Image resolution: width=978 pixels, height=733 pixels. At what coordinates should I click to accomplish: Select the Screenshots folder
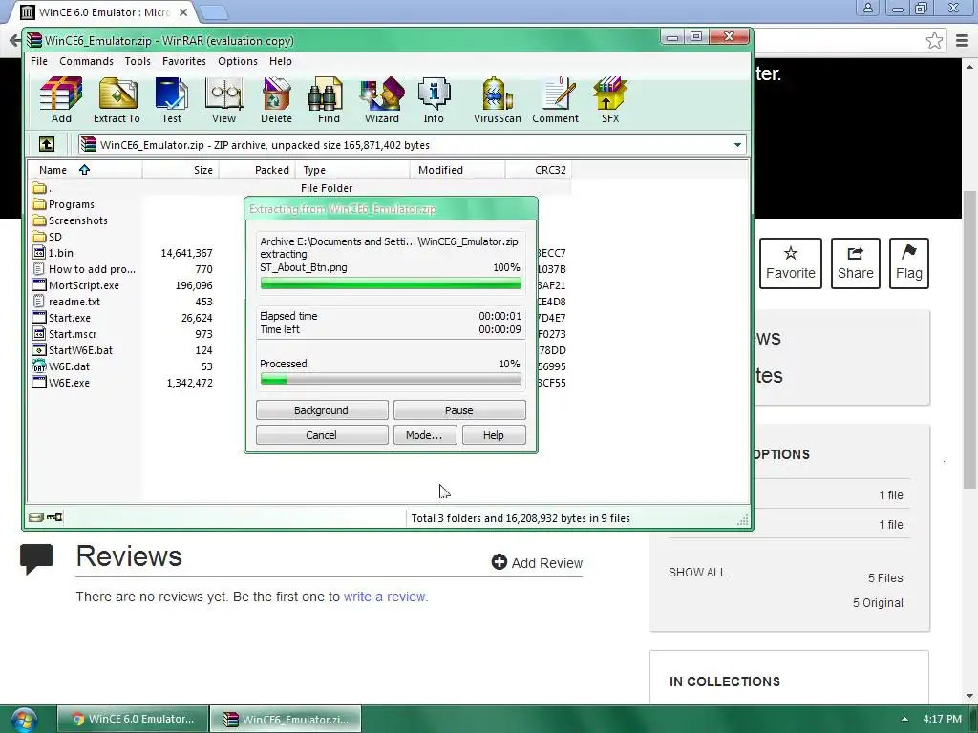tap(70, 220)
